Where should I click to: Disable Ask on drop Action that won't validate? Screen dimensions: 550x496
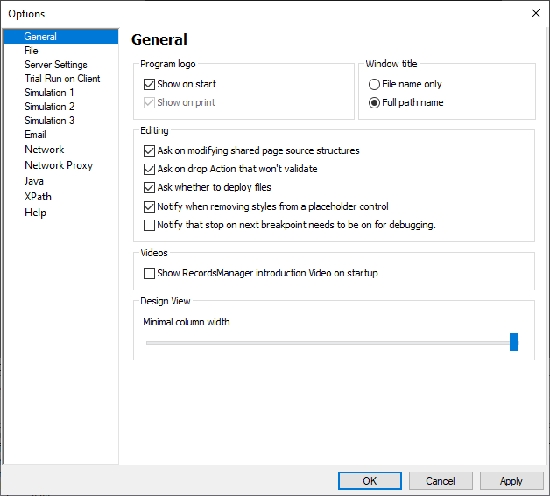point(149,169)
